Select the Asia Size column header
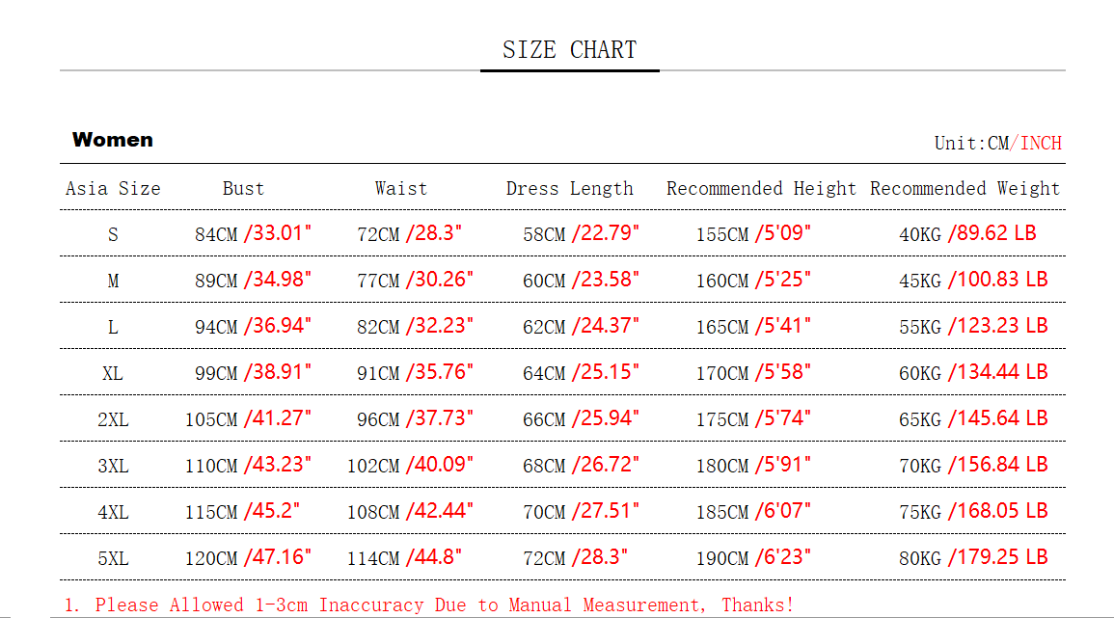The image size is (1114, 618). coord(113,189)
